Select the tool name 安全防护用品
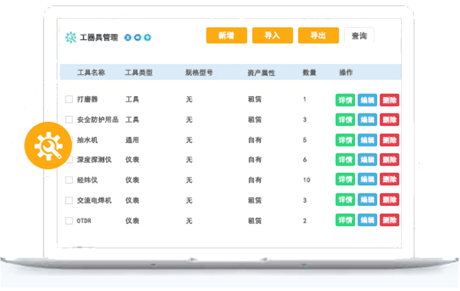Screen dimensions: 460x291 [98, 119]
